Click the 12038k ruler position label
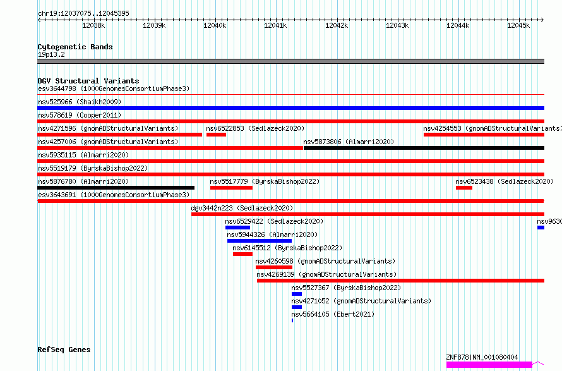562x371 pixels. [x=93, y=25]
